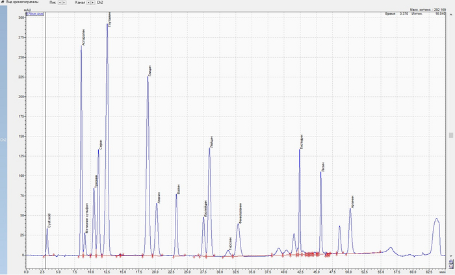
Task: Select the Гистидин peak label
Action: coord(302,142)
